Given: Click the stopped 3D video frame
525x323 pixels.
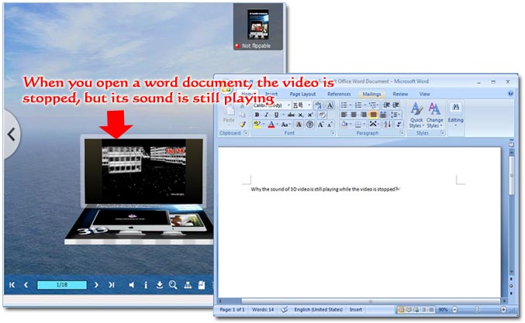Looking at the screenshot, I should (143, 171).
